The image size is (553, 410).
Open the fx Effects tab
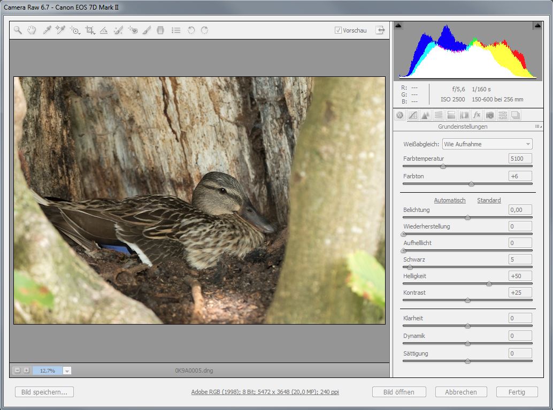coord(477,115)
